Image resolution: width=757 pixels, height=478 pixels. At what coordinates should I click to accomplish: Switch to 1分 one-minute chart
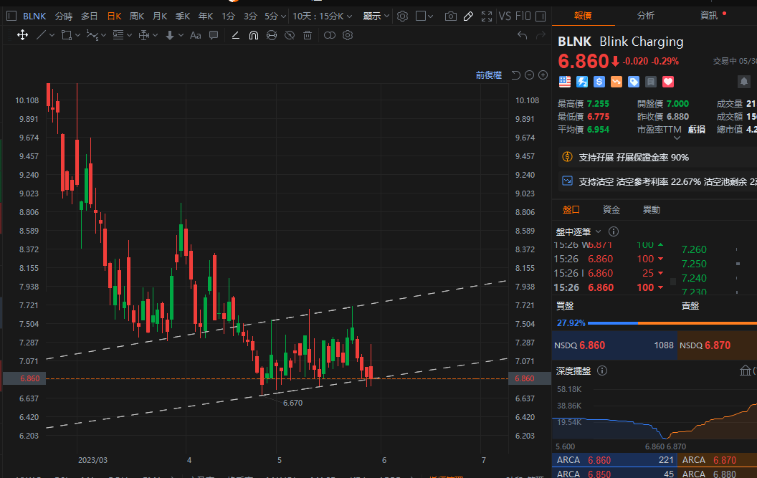click(229, 16)
